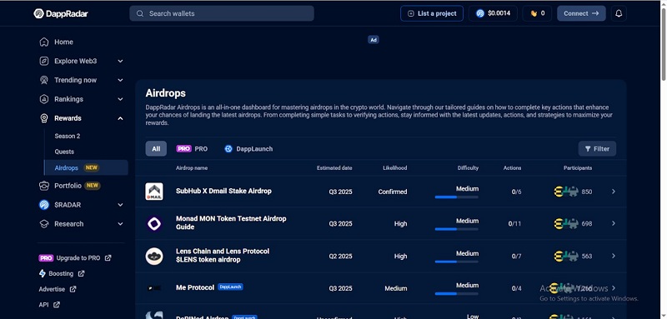Click the Lens Protocol airdrop logo
Image resolution: width=667 pixels, height=319 pixels.
pyautogui.click(x=154, y=257)
